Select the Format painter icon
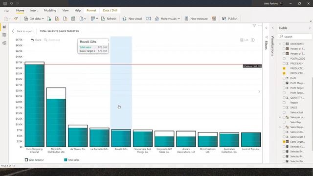 (16, 19)
